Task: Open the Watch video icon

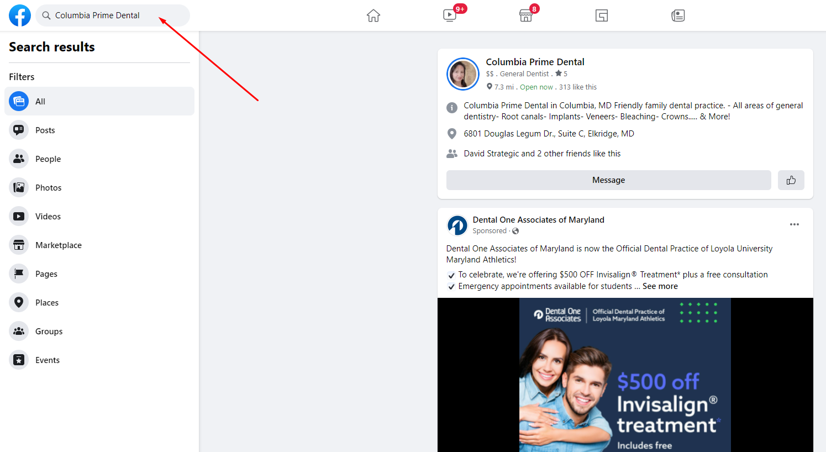Action: pyautogui.click(x=450, y=15)
